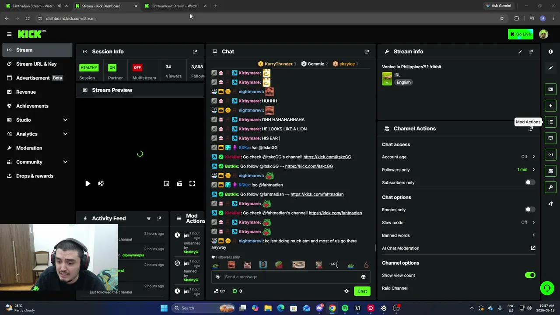Show hidden system tray icons
This screenshot has width=560, height=315.
(472, 308)
